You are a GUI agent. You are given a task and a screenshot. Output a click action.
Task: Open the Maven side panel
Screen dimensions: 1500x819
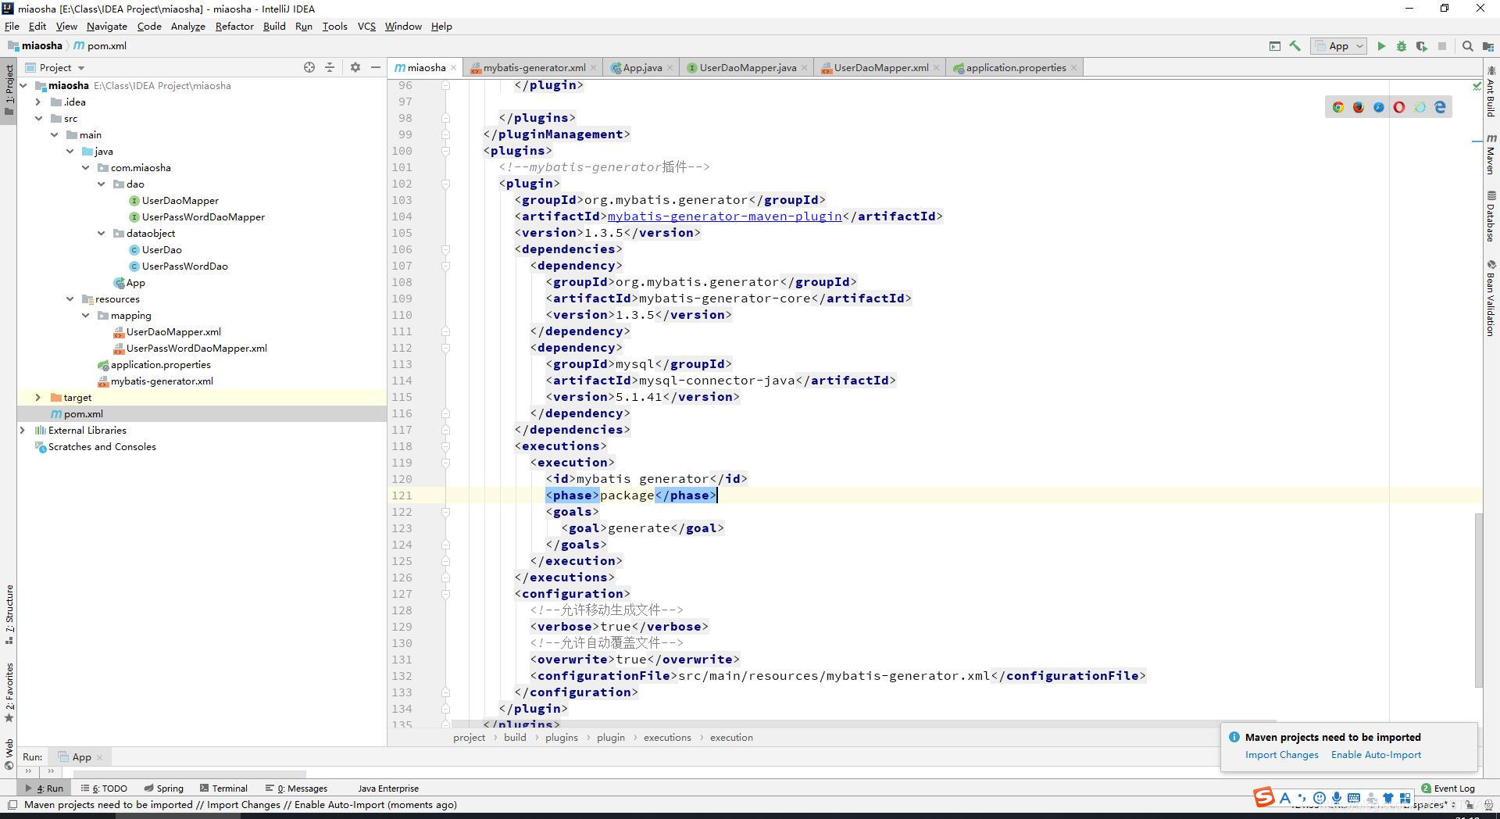coord(1491,154)
